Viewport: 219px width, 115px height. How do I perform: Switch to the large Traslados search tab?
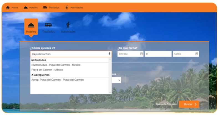(x=48, y=27)
